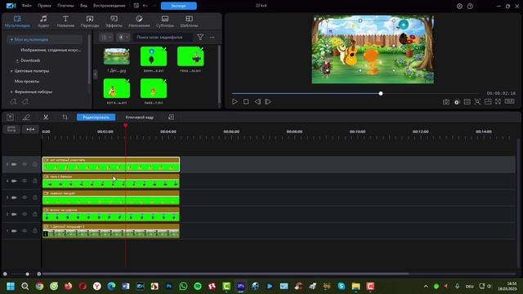
Task: Expand the Цветовые палитры node
Action: click(x=11, y=71)
